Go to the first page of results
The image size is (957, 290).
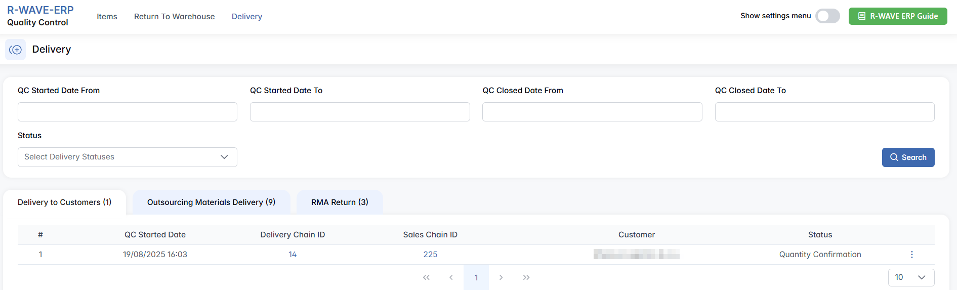coord(426,277)
